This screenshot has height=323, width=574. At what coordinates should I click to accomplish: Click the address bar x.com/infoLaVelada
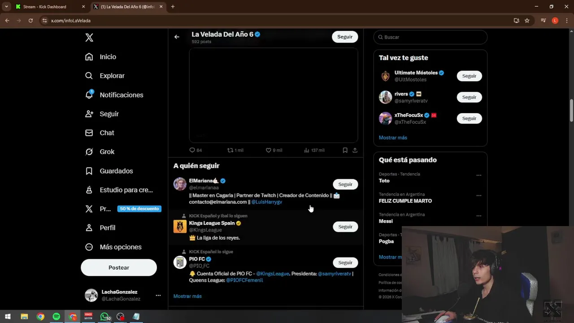pyautogui.click(x=71, y=21)
